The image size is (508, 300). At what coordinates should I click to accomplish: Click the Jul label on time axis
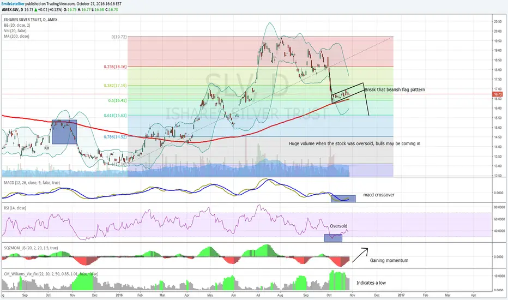pyautogui.click(x=258, y=296)
